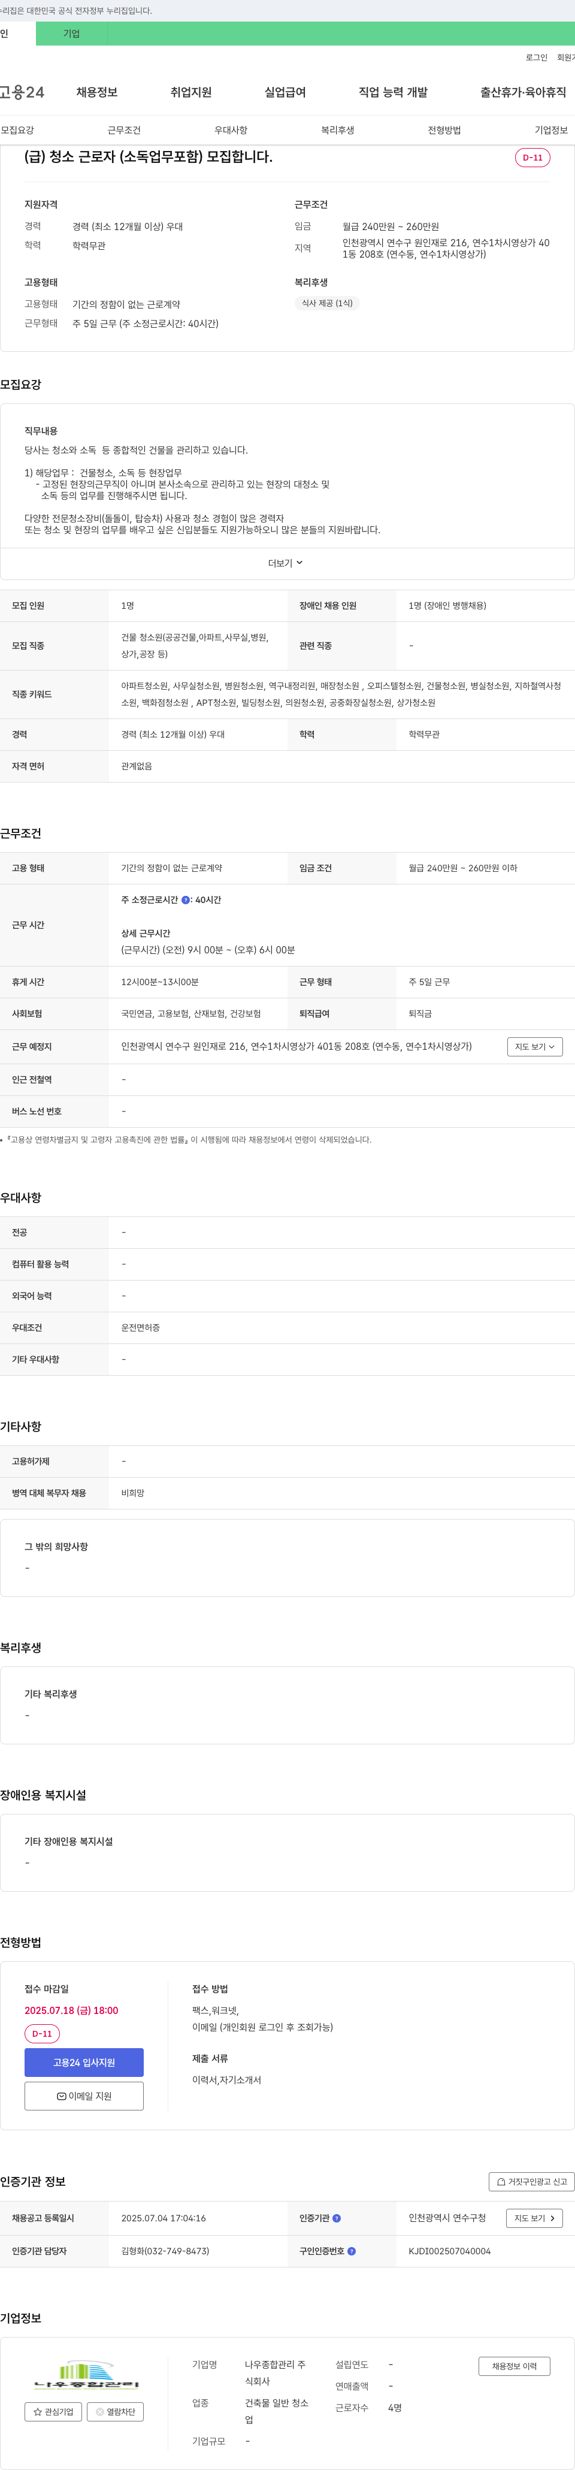Block company with 열람차단 button

(x=115, y=2411)
